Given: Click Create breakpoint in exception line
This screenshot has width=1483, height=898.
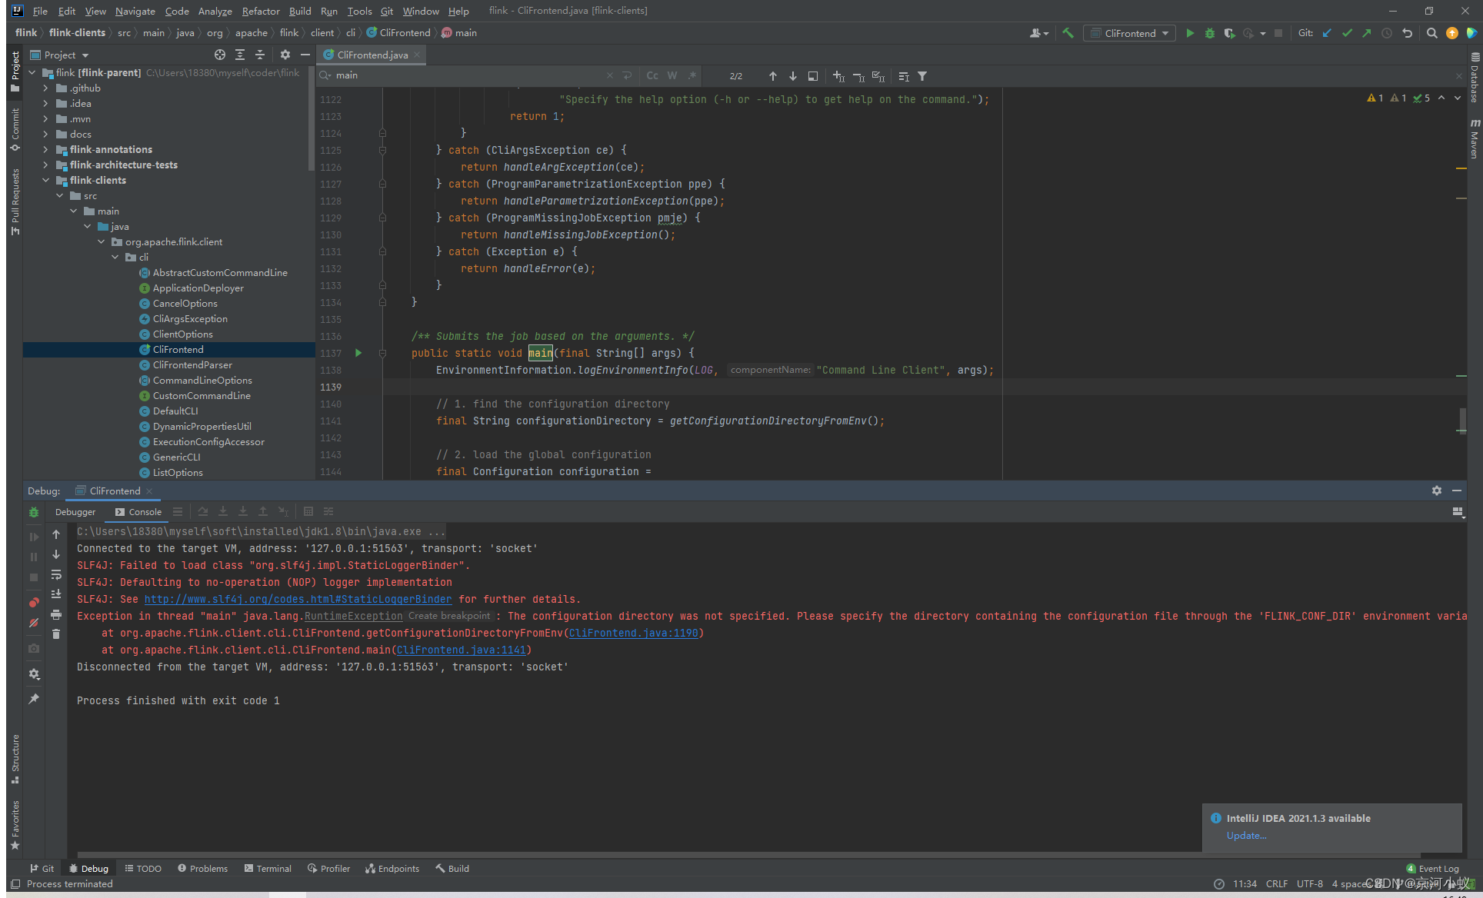Looking at the screenshot, I should (x=449, y=616).
